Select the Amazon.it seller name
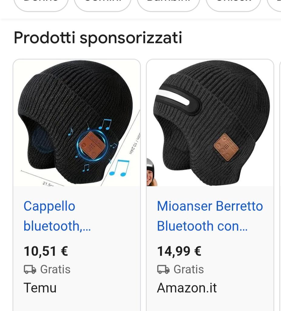The image size is (281, 311). pos(187,288)
